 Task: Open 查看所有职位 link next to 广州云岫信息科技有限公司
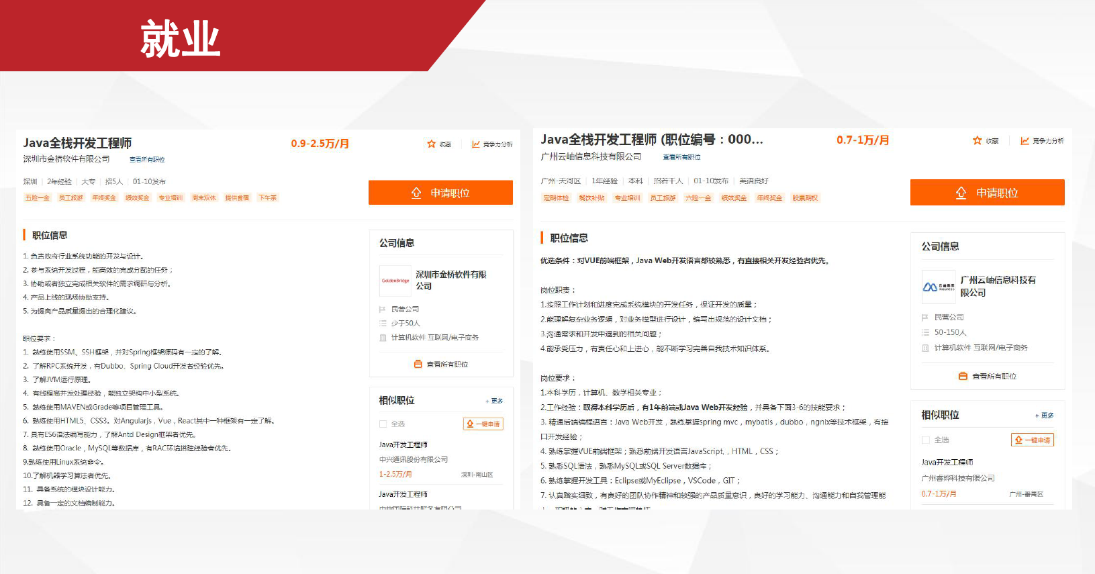682,157
